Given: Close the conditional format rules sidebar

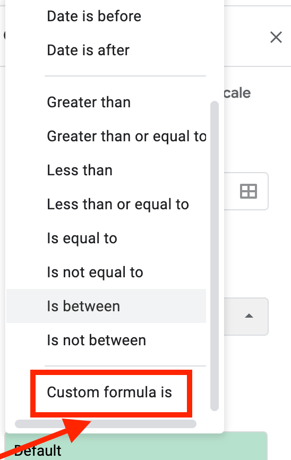Looking at the screenshot, I should point(276,37).
